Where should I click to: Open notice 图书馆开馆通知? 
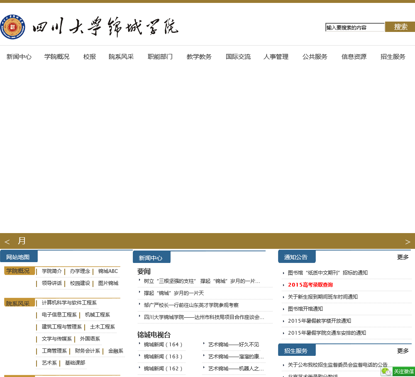pyautogui.click(x=305, y=309)
